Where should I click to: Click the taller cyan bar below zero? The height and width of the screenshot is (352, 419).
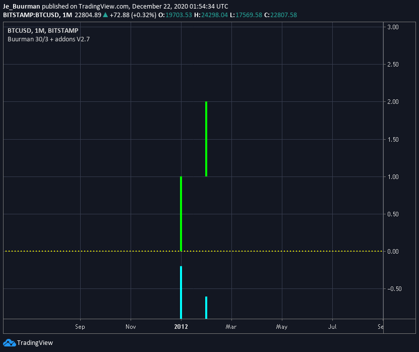pos(181,292)
